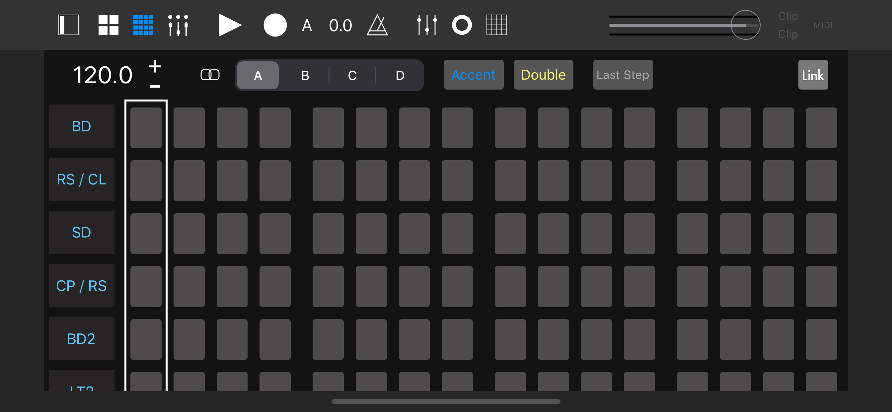Switch to pattern D tab

400,75
